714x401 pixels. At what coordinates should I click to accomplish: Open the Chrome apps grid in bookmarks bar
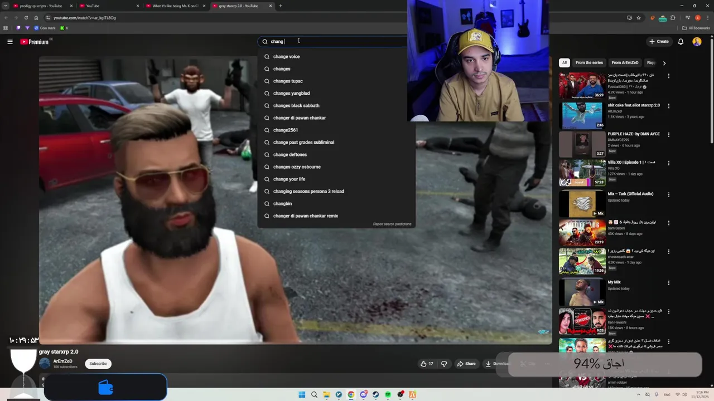(x=6, y=28)
